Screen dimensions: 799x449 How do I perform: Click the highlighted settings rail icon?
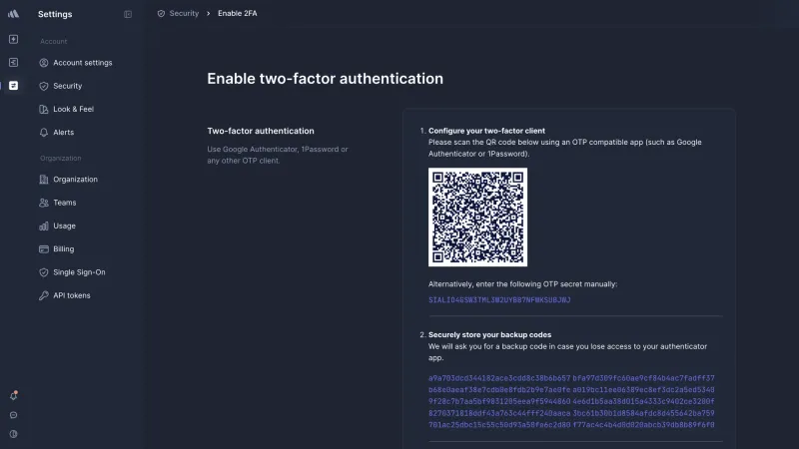click(14, 86)
